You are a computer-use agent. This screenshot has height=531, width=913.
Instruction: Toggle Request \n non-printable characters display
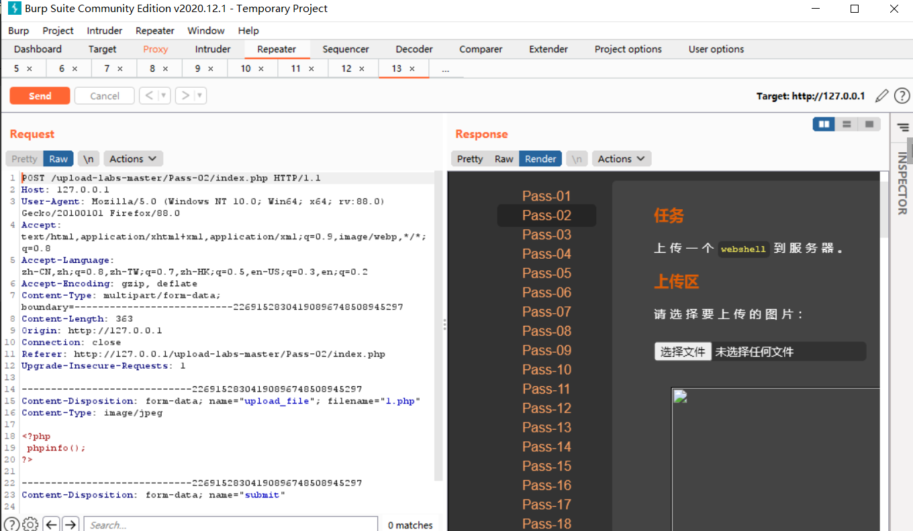pyautogui.click(x=88, y=159)
